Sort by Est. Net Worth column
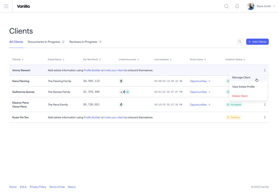The image size is (278, 193). pyautogui.click(x=92, y=59)
